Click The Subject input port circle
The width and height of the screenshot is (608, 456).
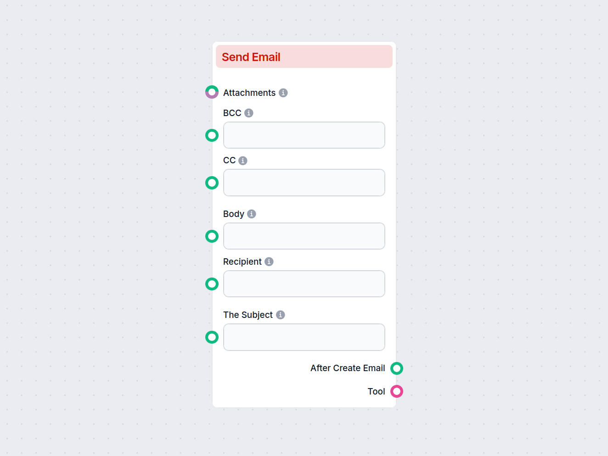pos(212,337)
